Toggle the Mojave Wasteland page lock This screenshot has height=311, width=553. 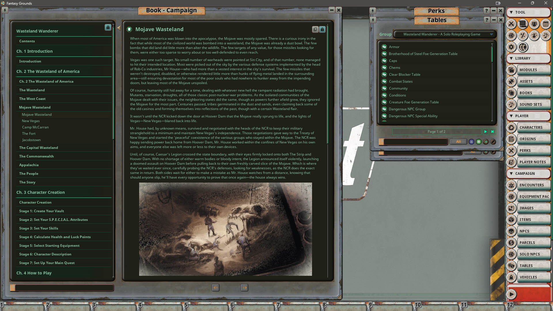[322, 29]
